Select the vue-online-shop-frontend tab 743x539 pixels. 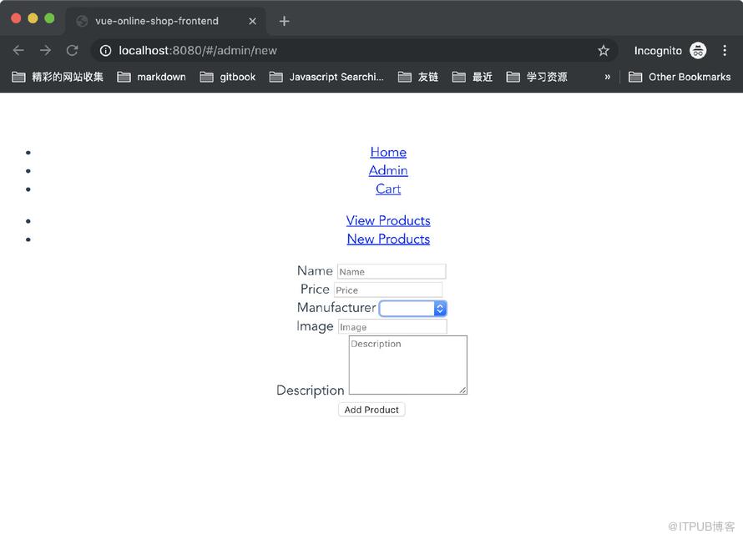pos(165,22)
